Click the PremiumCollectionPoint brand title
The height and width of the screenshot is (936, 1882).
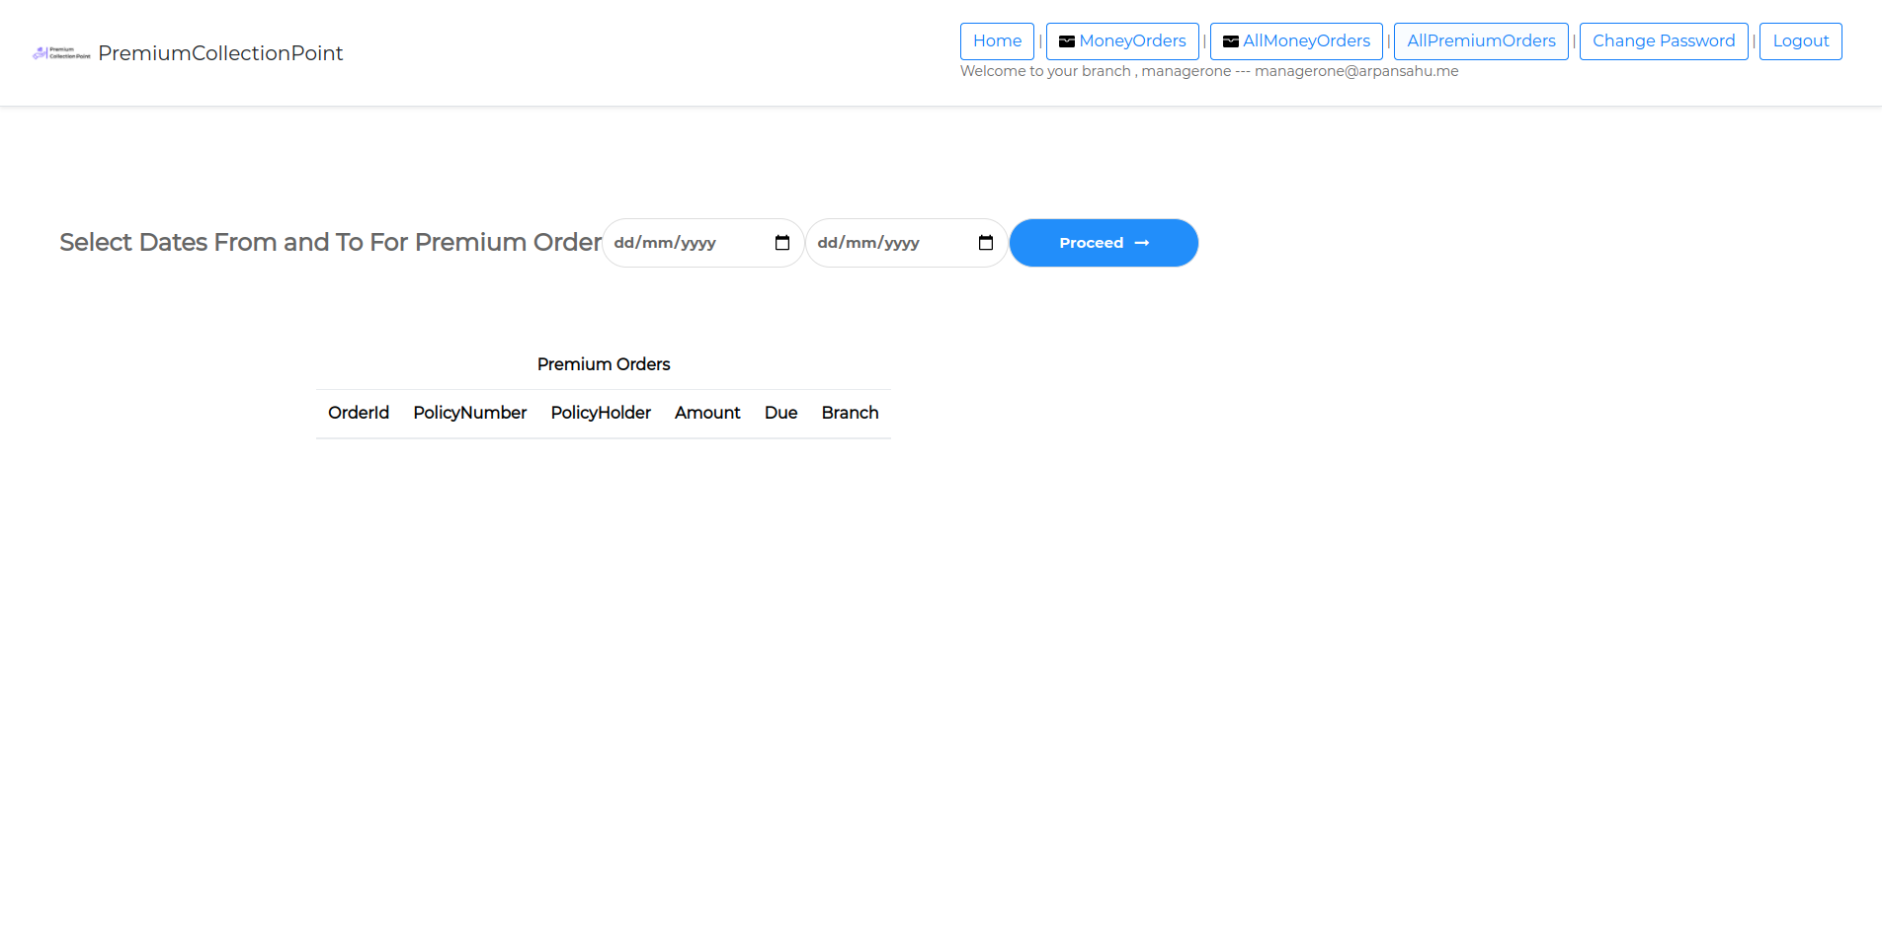220,53
